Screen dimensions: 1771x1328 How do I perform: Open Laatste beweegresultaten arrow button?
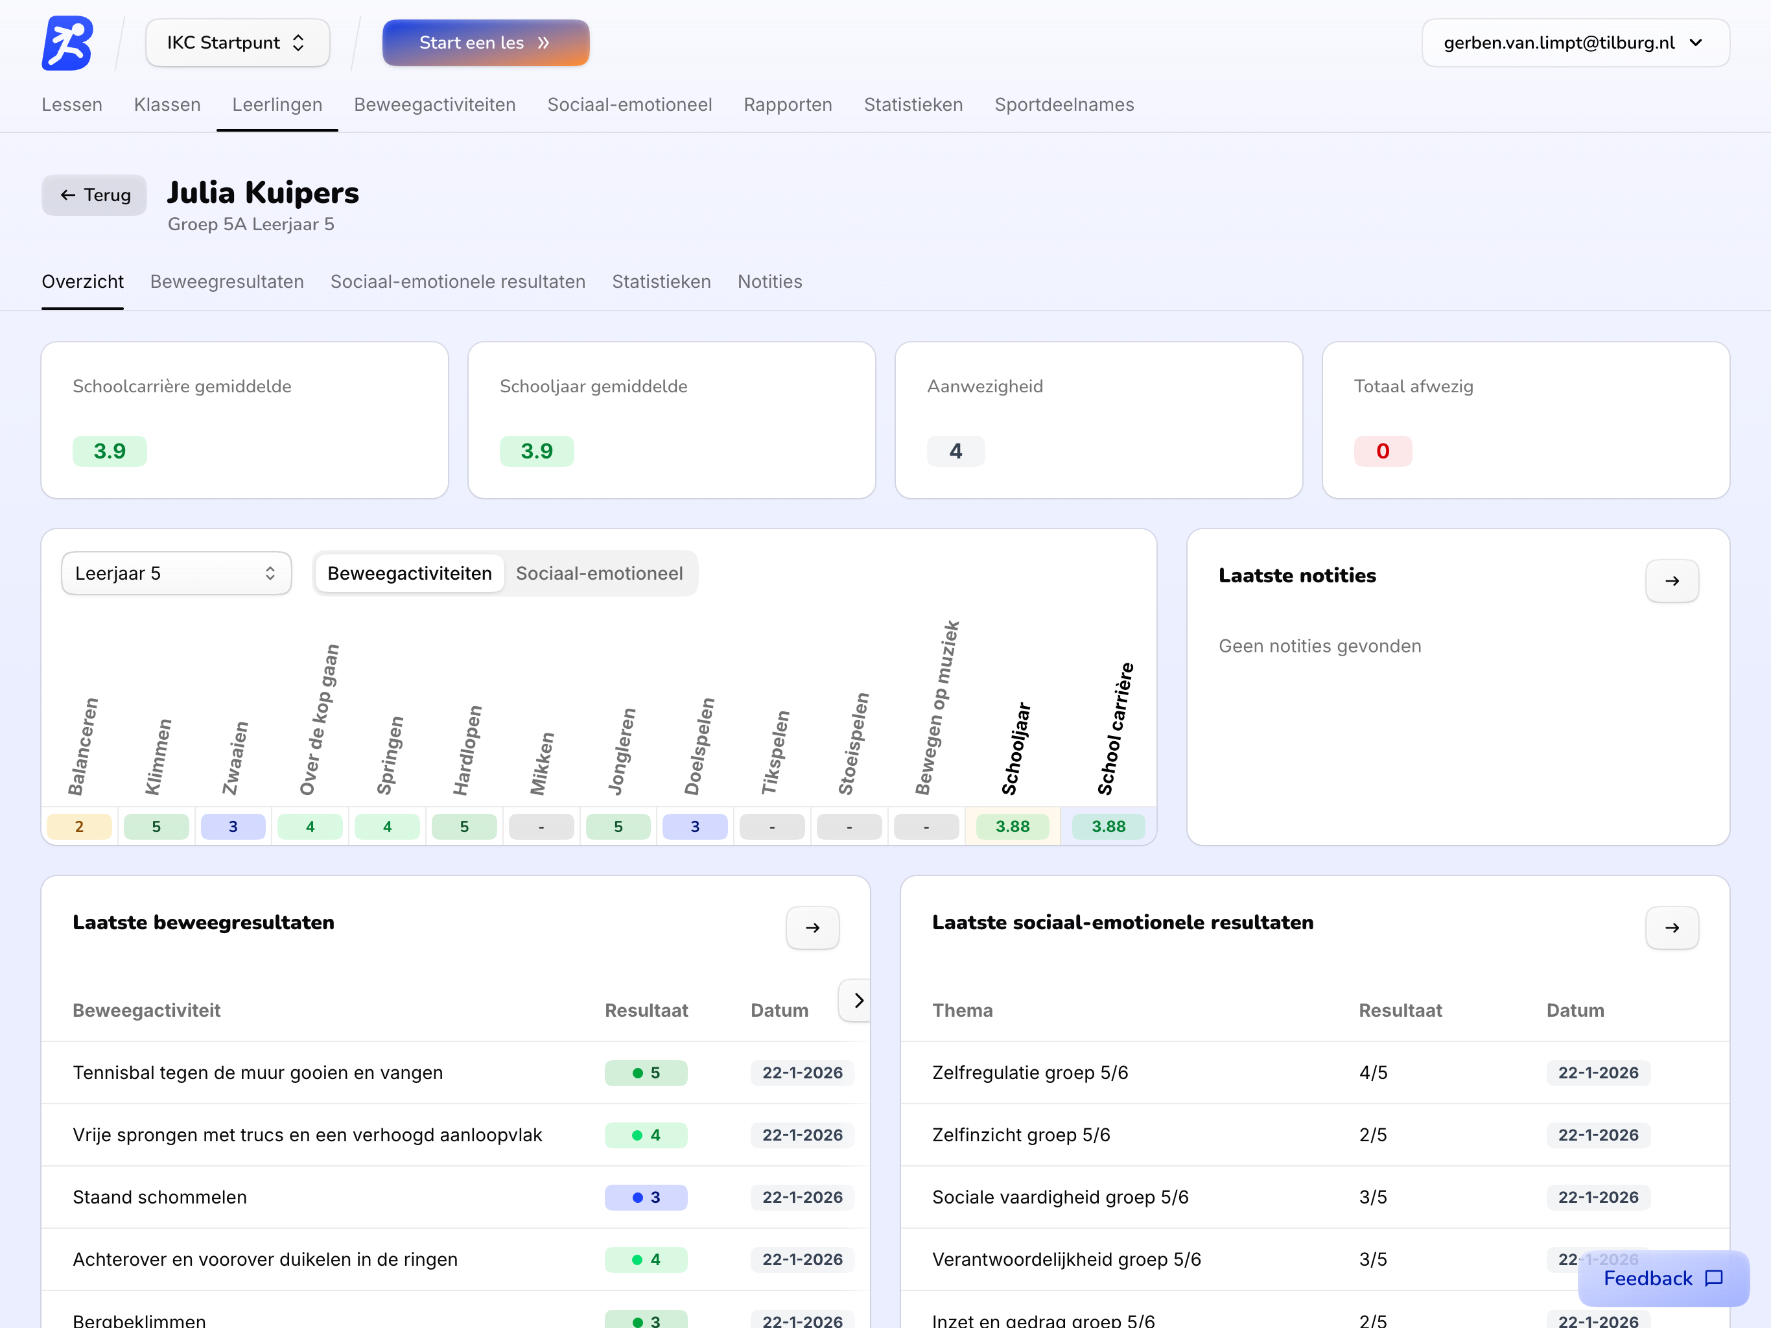click(812, 927)
